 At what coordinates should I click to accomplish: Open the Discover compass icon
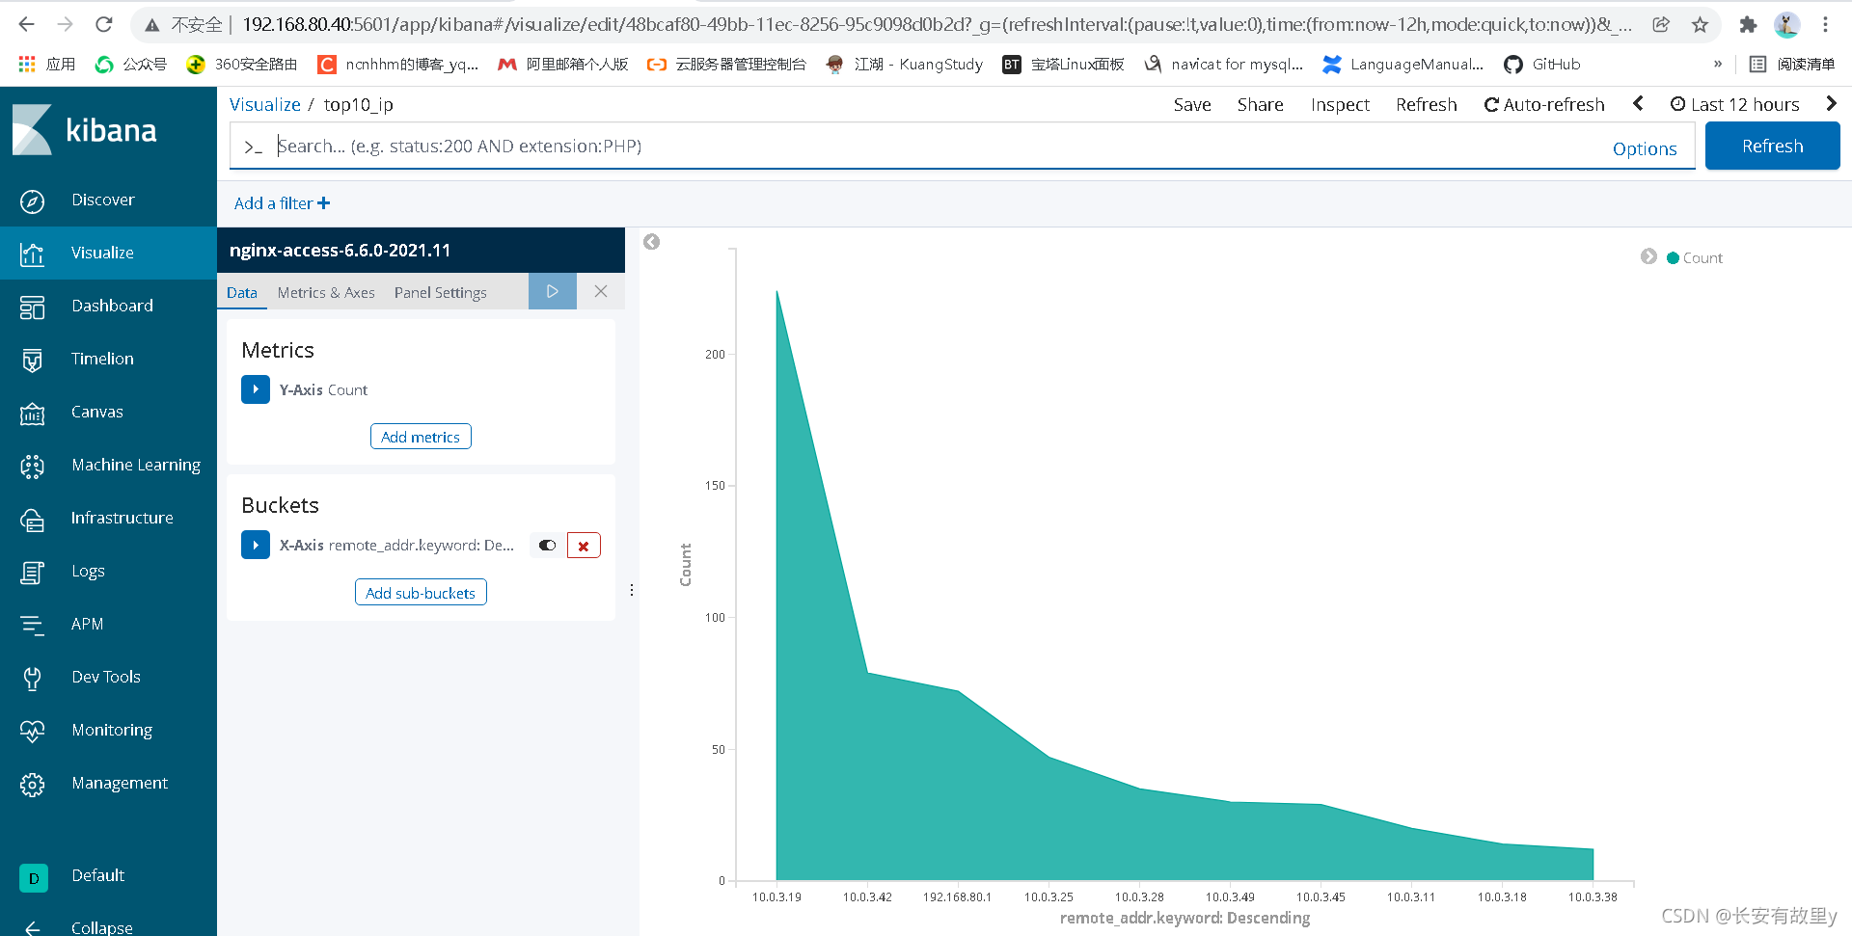[x=32, y=201]
